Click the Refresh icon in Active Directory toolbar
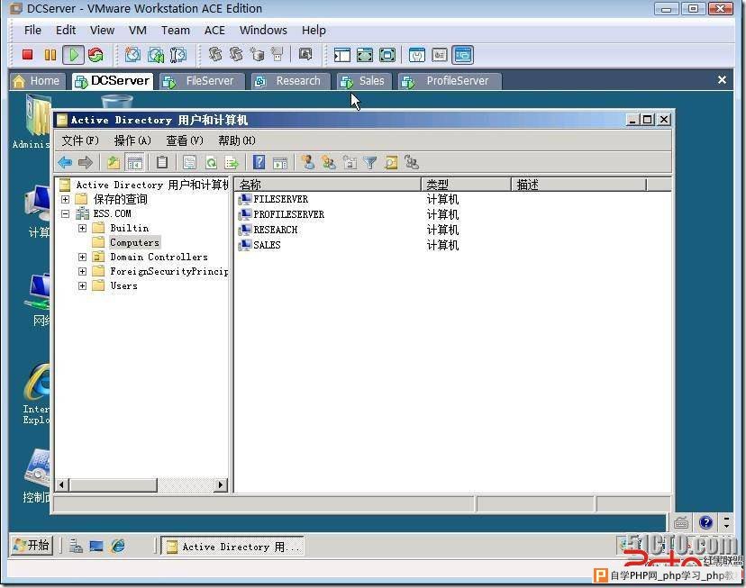Screen dimensions: 746x588 pyautogui.click(x=211, y=163)
